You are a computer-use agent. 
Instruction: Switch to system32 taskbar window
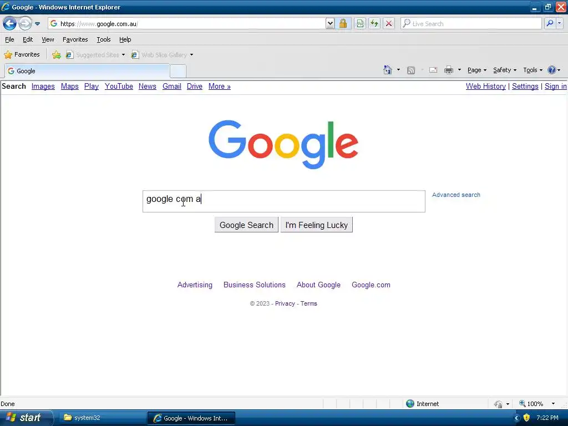tap(102, 418)
